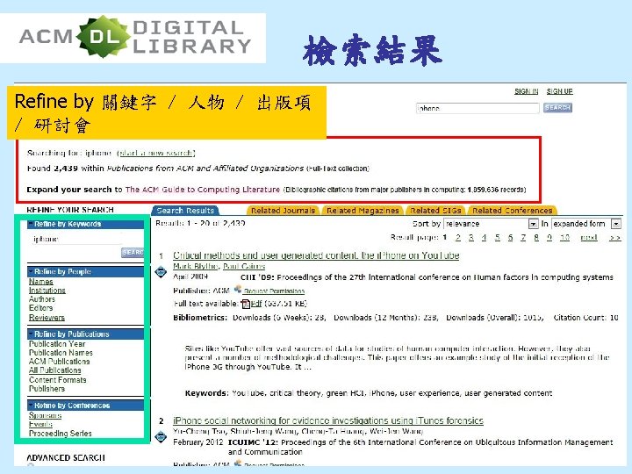Viewport: 632px width, 474px height.
Task: Click the SIGN UP link
Action: (559, 91)
